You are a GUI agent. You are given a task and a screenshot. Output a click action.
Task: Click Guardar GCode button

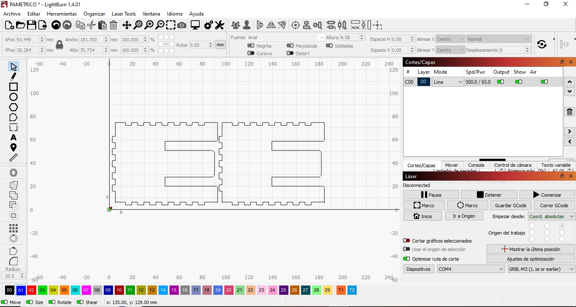[x=511, y=205]
